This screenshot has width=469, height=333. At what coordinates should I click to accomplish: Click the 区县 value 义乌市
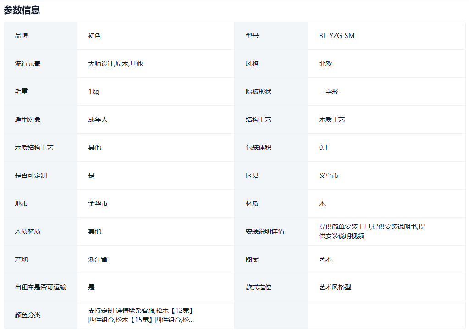tap(329, 175)
